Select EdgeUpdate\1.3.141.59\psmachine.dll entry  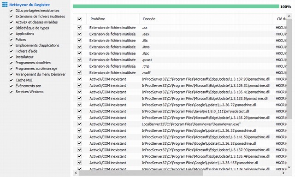206,137
